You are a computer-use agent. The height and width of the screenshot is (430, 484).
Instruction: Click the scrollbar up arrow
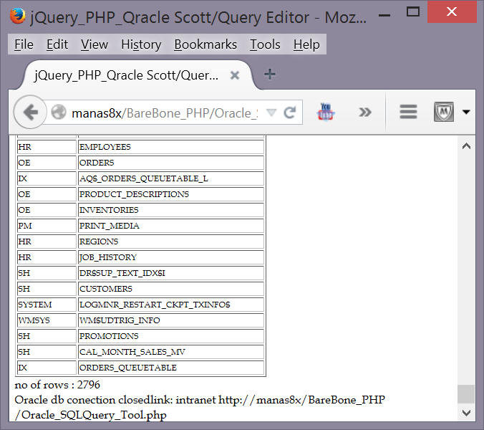pyautogui.click(x=466, y=146)
